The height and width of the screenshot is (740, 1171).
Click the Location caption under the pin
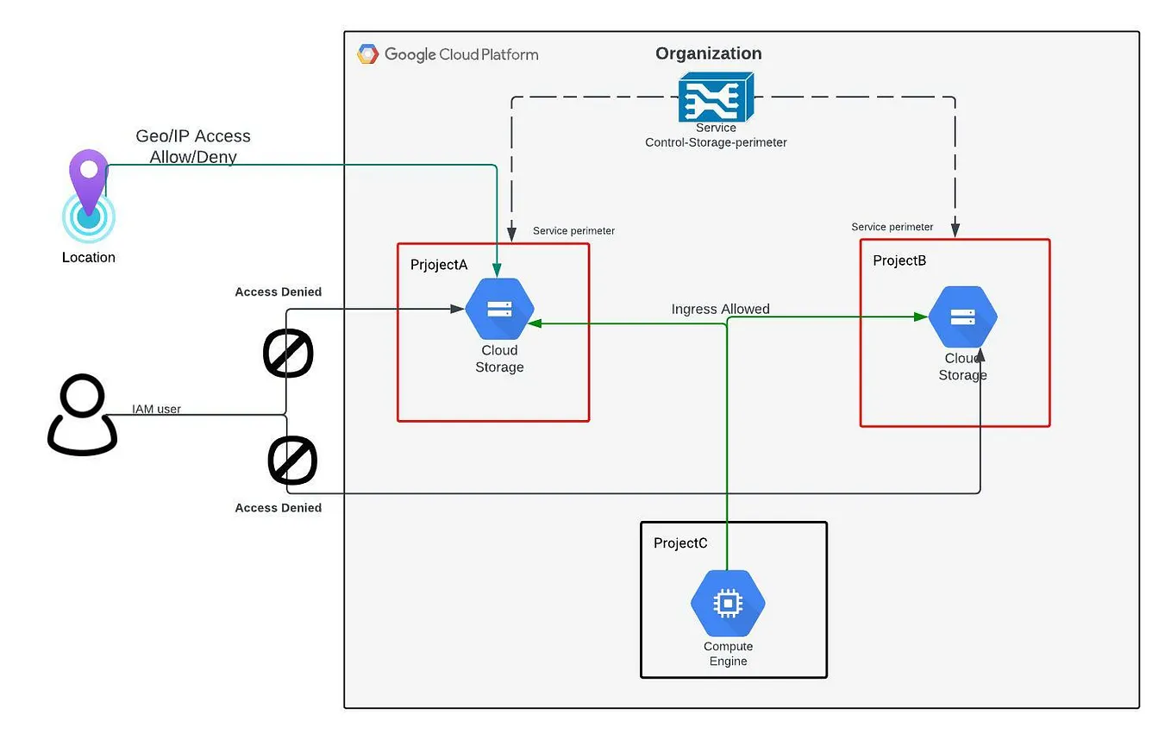pyautogui.click(x=87, y=257)
